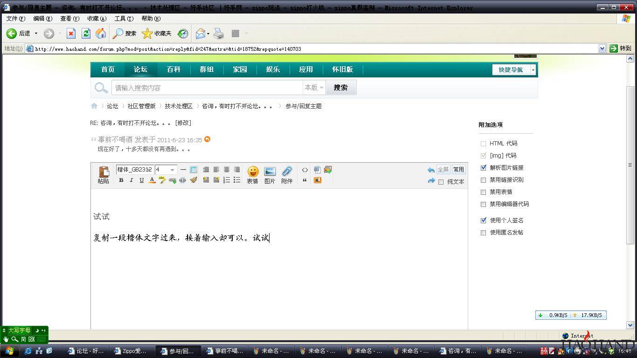Viewport: 637px width, 358px height.
Task: Open the Back button history dropdown
Action: click(35, 34)
